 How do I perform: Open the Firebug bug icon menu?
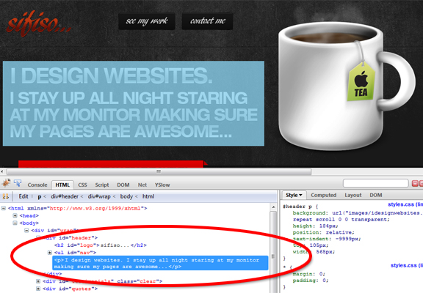[x=6, y=184]
